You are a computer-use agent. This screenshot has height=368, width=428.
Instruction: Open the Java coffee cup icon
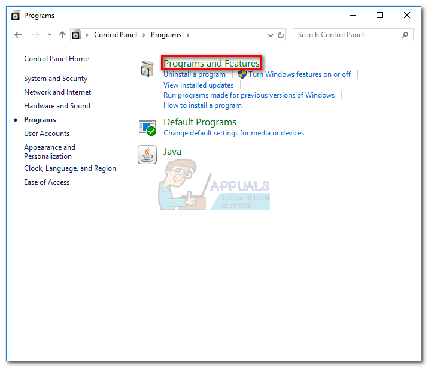(147, 155)
